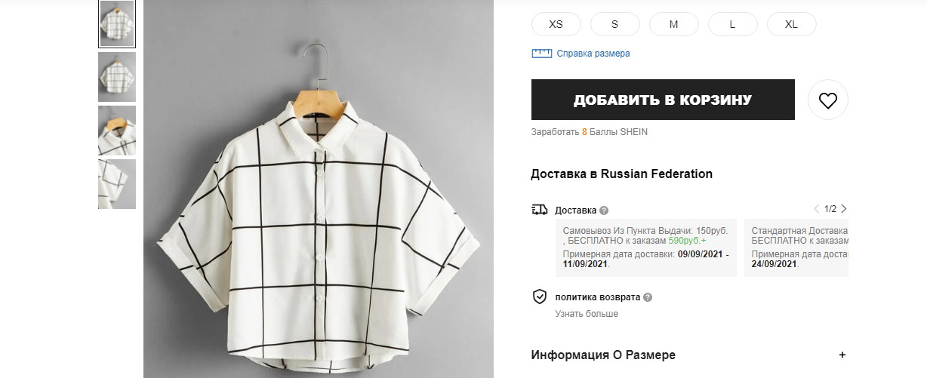The width and height of the screenshot is (927, 378).
Task: Show third thumbnail with collar closeup
Action: (117, 131)
